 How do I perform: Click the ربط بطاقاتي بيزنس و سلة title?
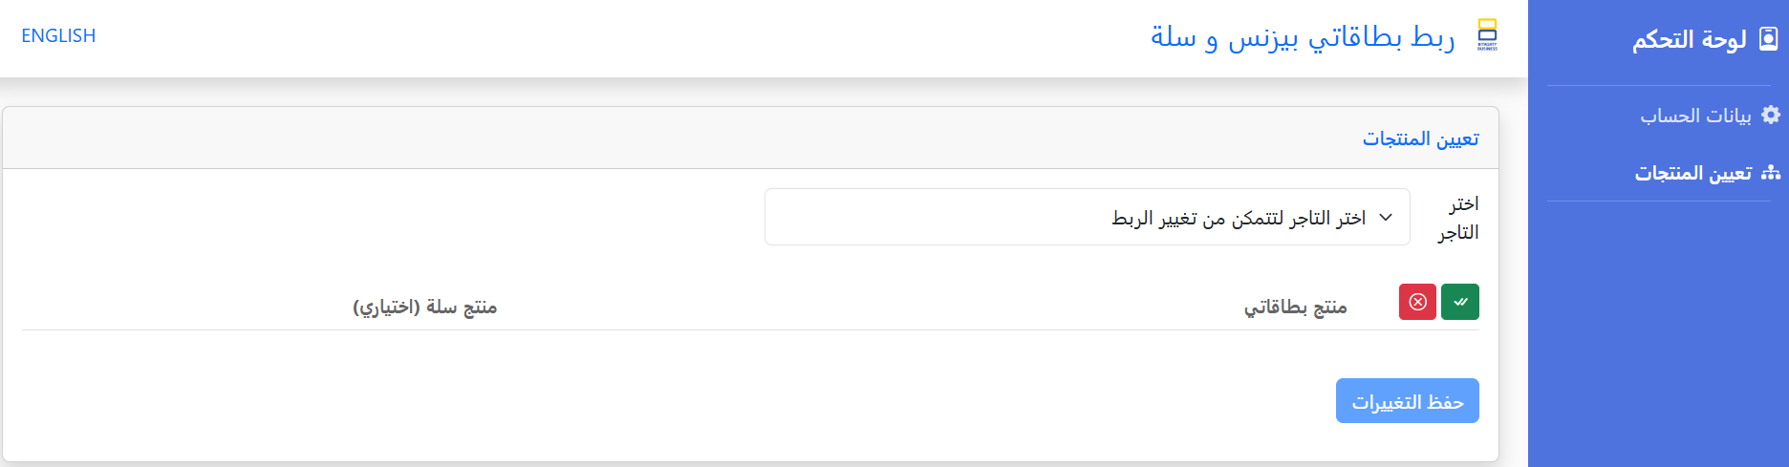coord(1302,37)
